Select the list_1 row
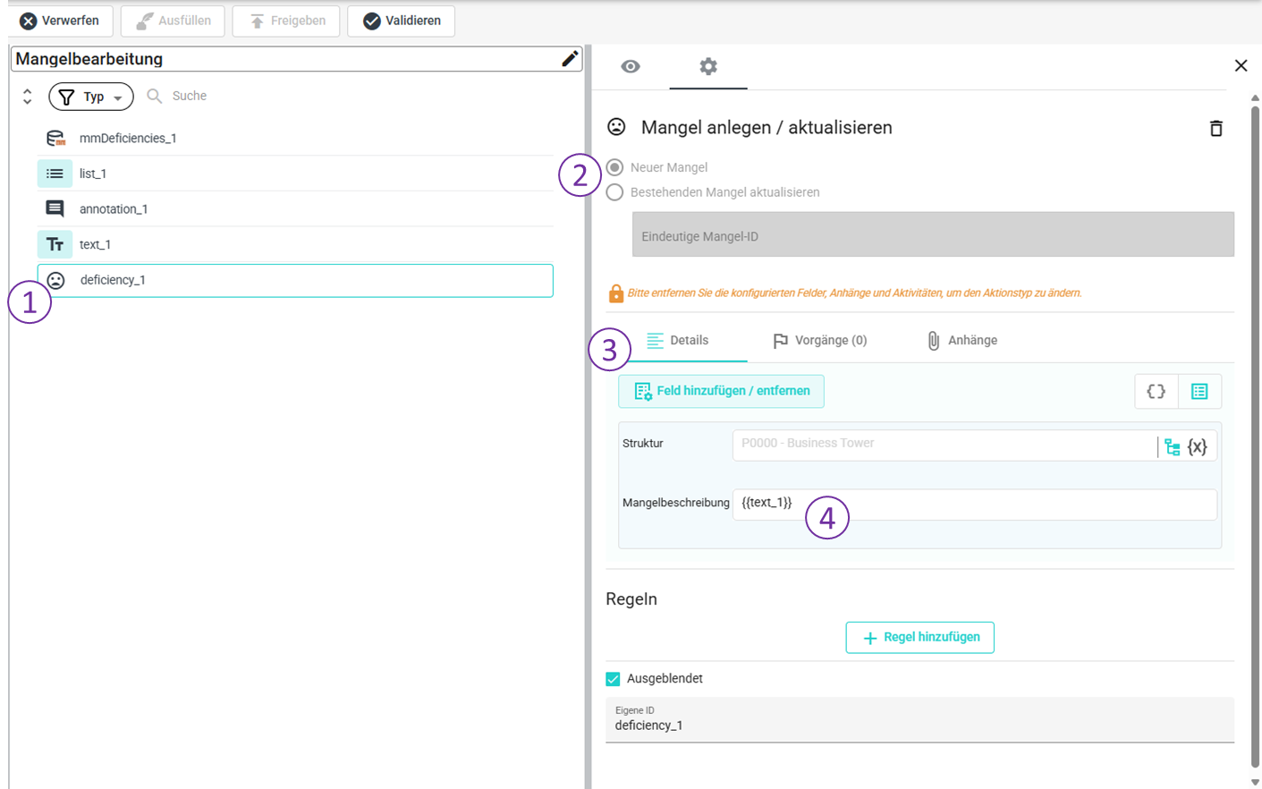Image resolution: width=1262 pixels, height=789 pixels. pos(295,174)
